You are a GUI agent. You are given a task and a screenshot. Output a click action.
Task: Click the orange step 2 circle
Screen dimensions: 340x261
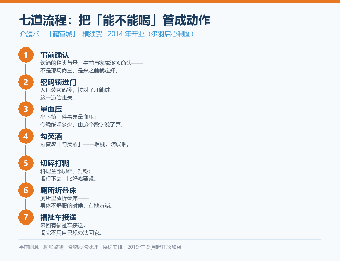click(x=26, y=82)
